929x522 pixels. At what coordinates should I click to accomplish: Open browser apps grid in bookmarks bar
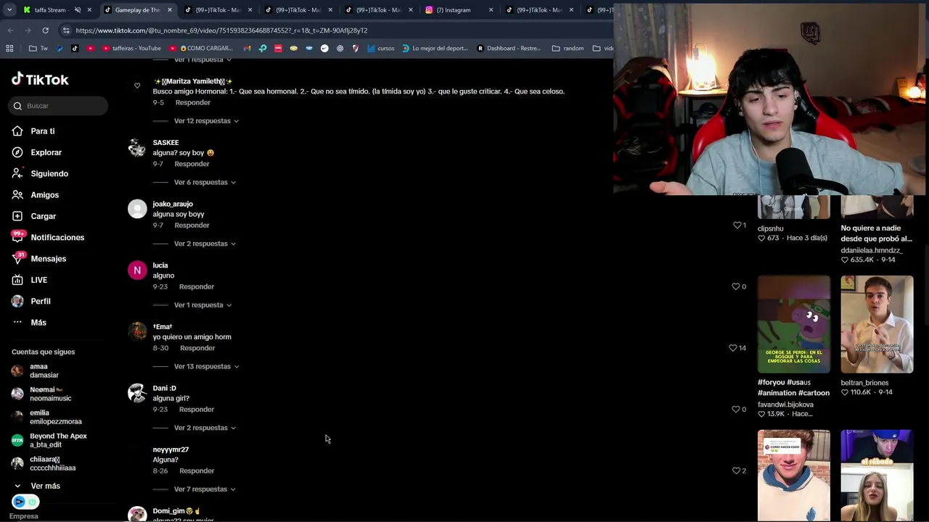(9, 49)
